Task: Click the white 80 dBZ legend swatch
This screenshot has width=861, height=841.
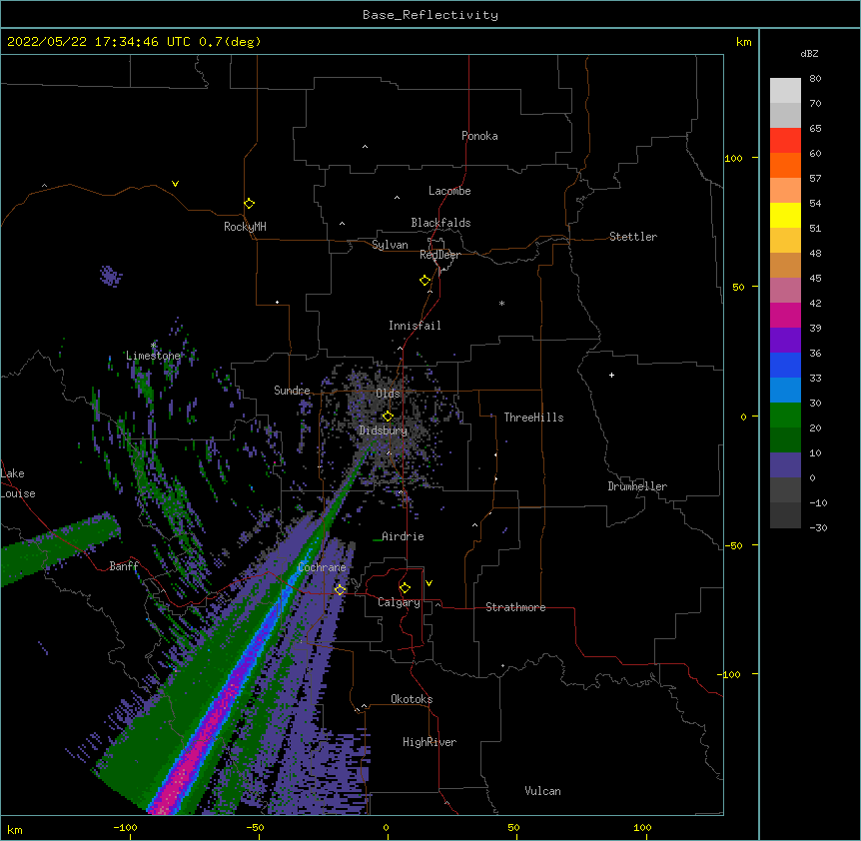Action: click(x=785, y=91)
